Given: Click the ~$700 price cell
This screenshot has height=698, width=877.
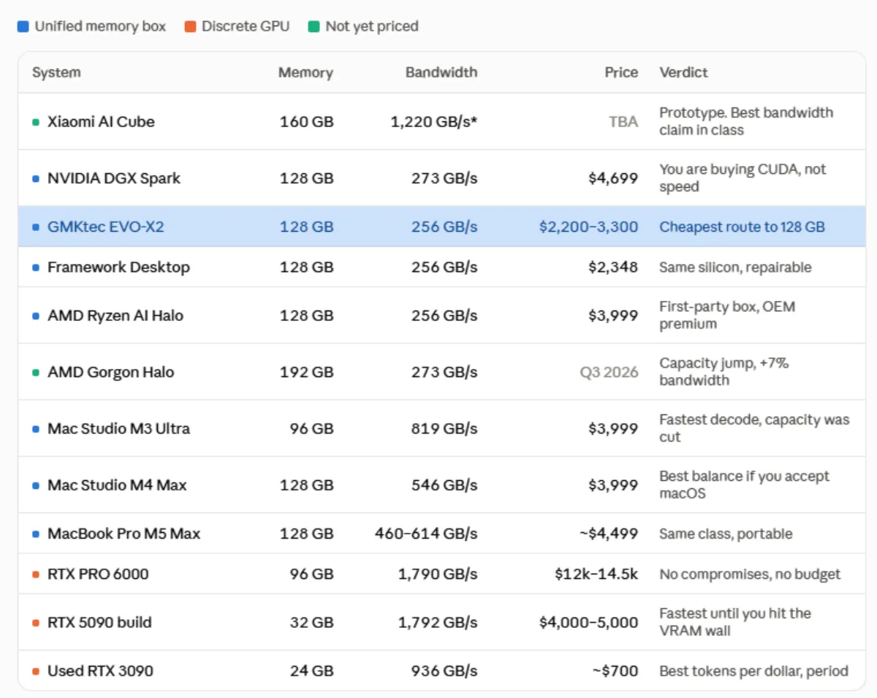Looking at the screenshot, I should (x=615, y=671).
